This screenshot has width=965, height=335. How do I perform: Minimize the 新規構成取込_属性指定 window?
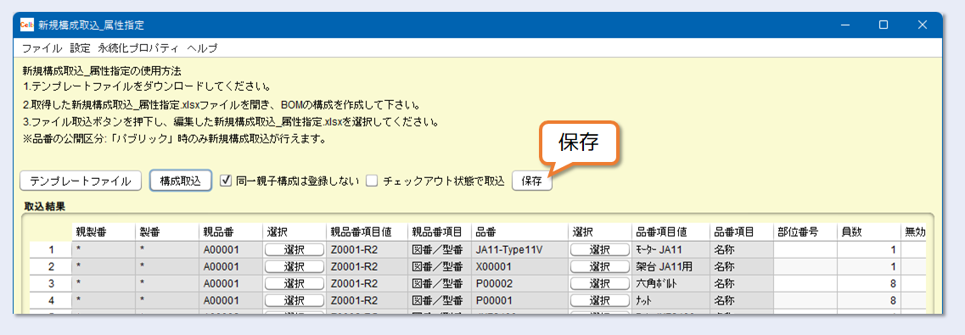click(x=845, y=25)
